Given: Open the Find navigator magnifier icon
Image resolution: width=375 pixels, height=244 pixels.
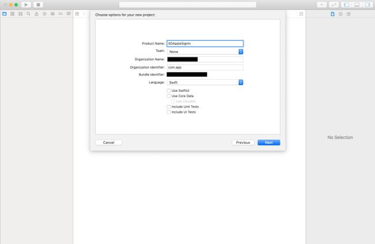Looking at the screenshot, I should 28,14.
